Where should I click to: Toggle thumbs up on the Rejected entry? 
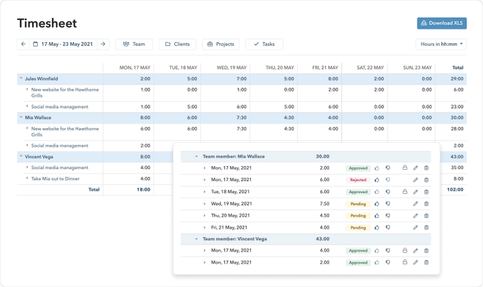(x=377, y=179)
